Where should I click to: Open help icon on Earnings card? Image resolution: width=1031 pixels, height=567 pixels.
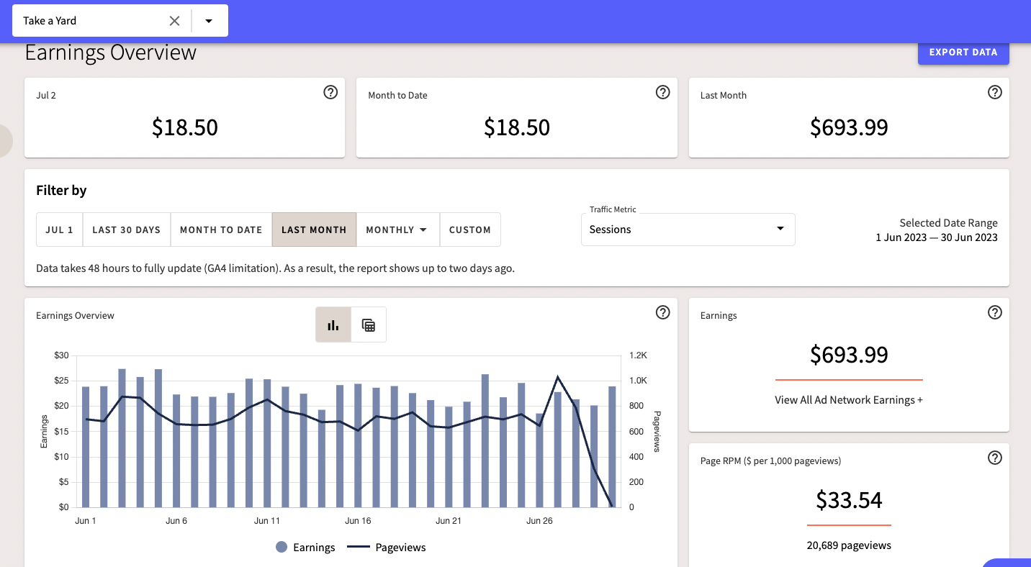pos(995,312)
